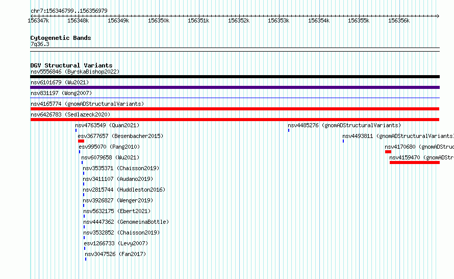The width and height of the screenshot is (454, 279).
Task: Click the blue marker under nsv3411107
Action: point(84,184)
